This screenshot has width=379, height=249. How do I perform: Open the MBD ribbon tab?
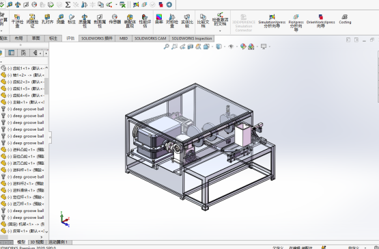124,38
